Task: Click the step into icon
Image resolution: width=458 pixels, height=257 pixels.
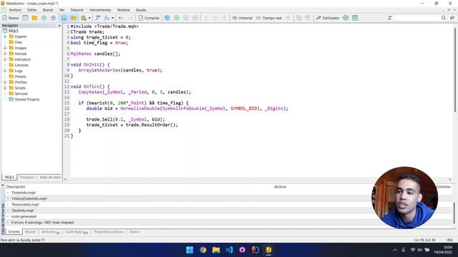Action: pos(205,18)
